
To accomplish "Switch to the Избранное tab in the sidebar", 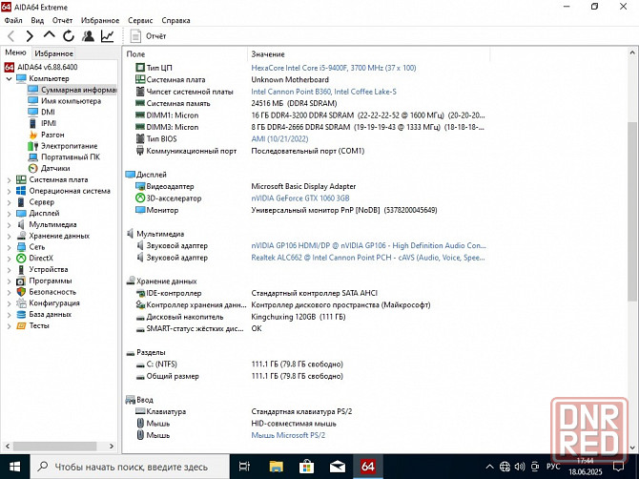I will (x=53, y=53).
